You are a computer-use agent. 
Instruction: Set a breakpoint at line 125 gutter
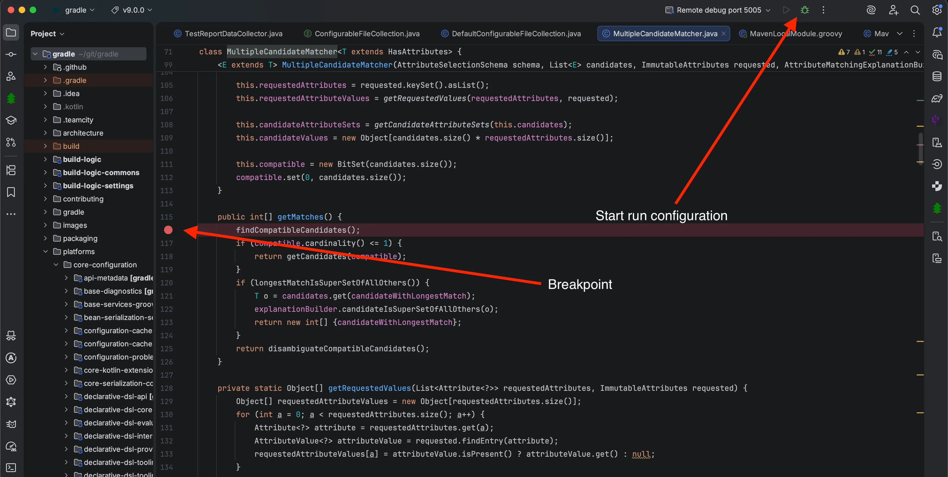pos(167,349)
